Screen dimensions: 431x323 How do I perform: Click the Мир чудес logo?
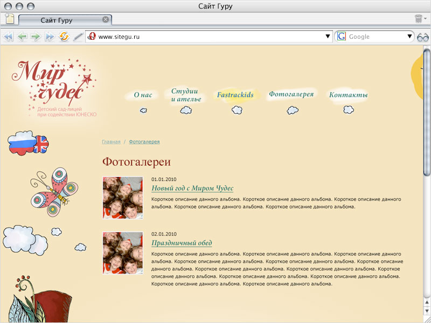point(54,88)
